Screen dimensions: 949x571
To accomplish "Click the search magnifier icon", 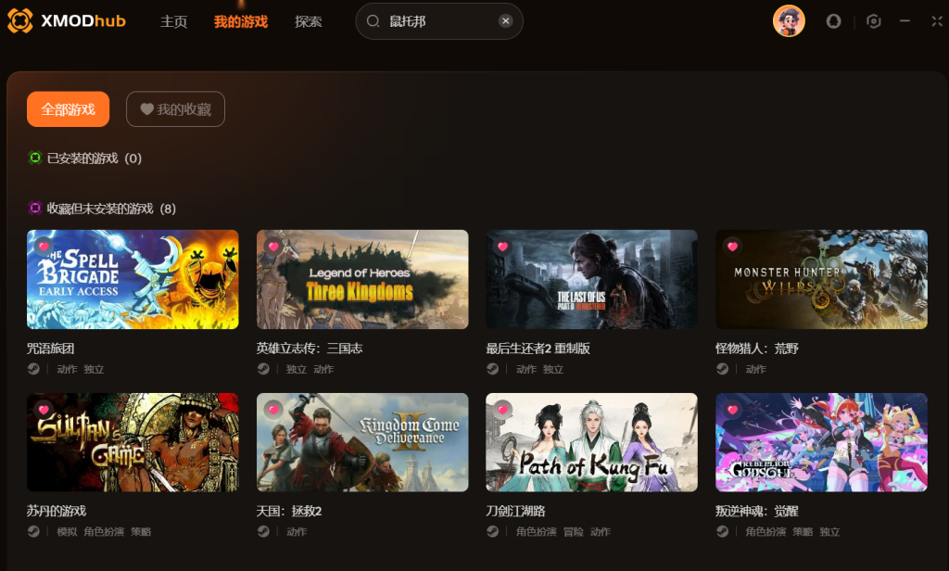I will point(373,21).
